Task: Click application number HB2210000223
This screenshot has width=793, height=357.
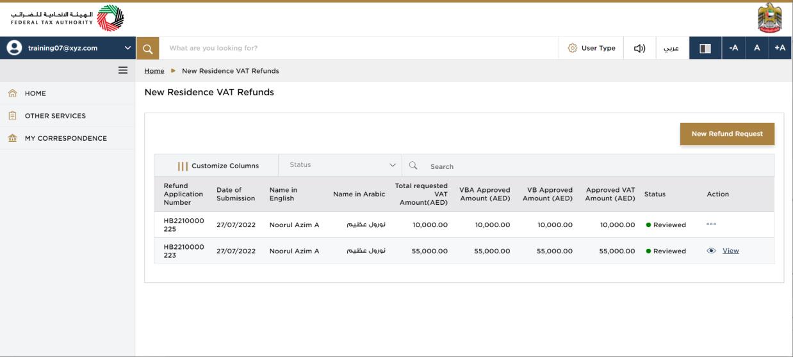Action: coord(184,251)
